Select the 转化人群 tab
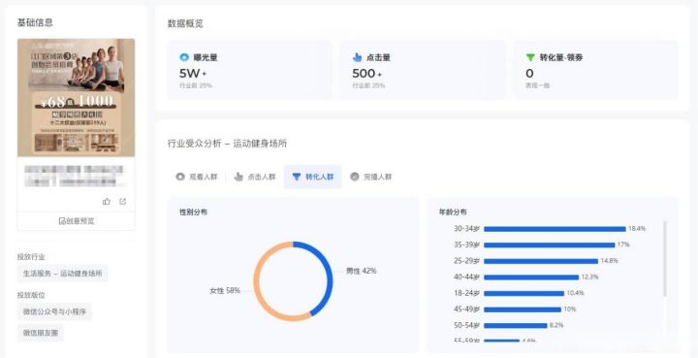698x358 pixels. [x=312, y=177]
